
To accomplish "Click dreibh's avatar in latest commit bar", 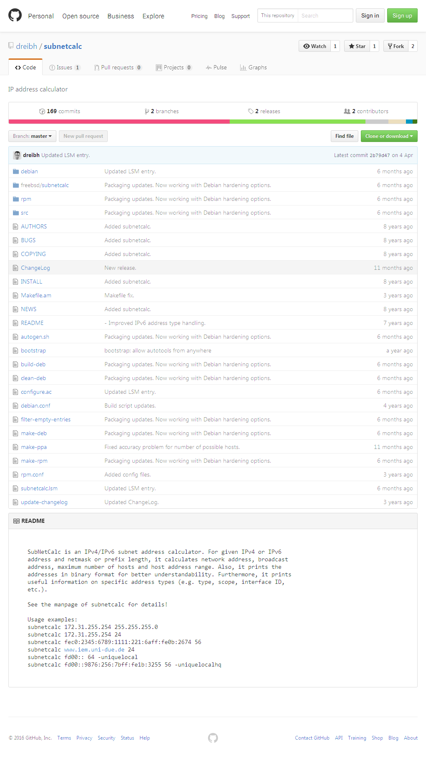I will [x=17, y=155].
